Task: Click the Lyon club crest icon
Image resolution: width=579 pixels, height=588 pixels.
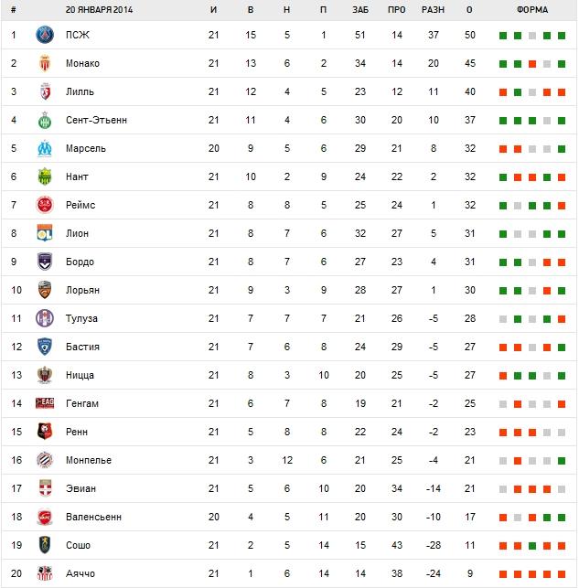Action: pyautogui.click(x=44, y=233)
